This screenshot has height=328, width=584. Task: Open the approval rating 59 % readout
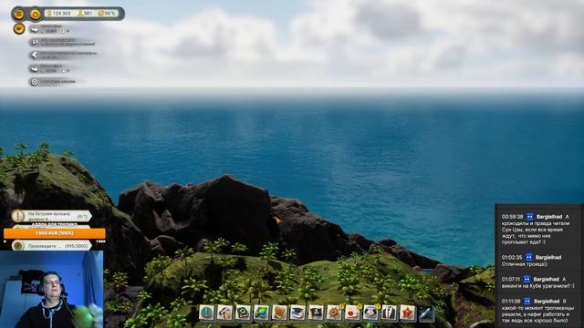(107, 14)
